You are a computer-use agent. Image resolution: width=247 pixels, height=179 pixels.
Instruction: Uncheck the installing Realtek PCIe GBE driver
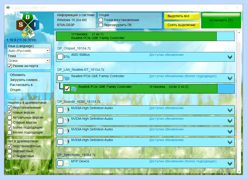coord(67,89)
